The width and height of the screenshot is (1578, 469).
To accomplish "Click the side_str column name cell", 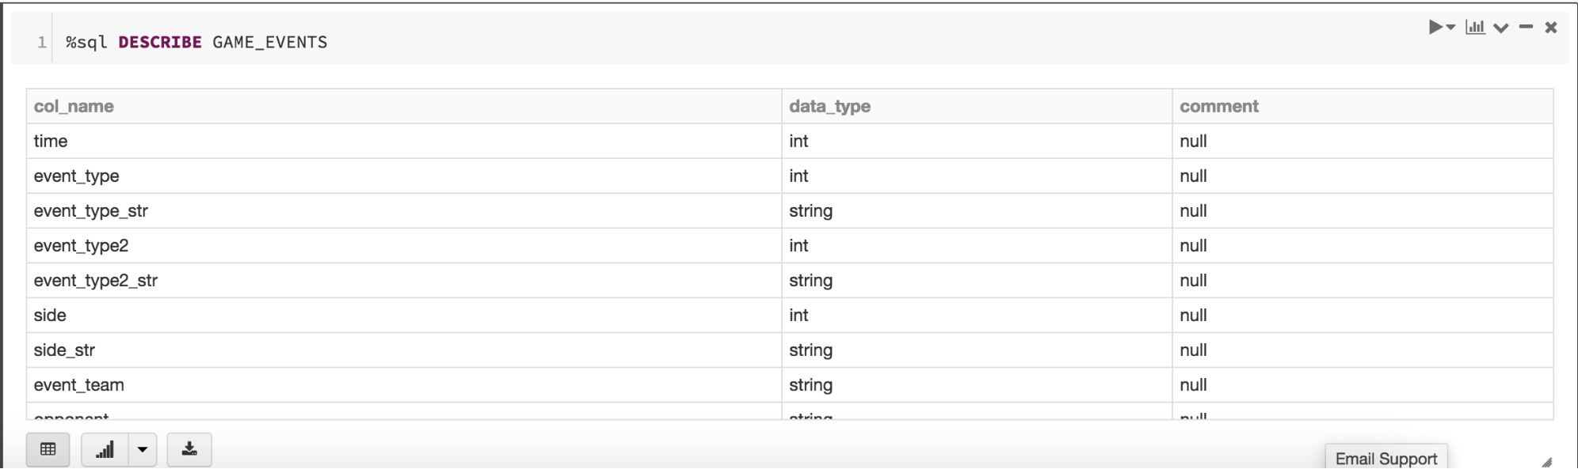I will click(64, 350).
